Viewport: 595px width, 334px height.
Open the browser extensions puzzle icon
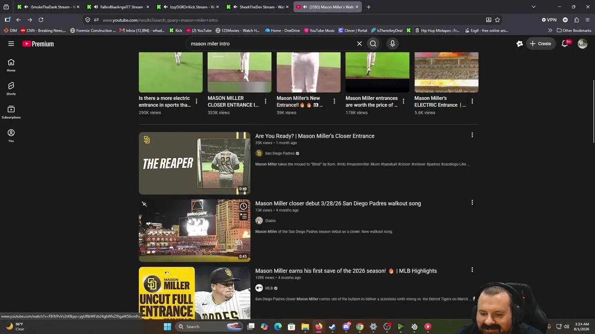coord(576,20)
